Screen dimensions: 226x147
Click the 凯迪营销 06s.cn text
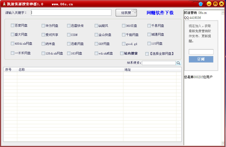tap(195, 13)
